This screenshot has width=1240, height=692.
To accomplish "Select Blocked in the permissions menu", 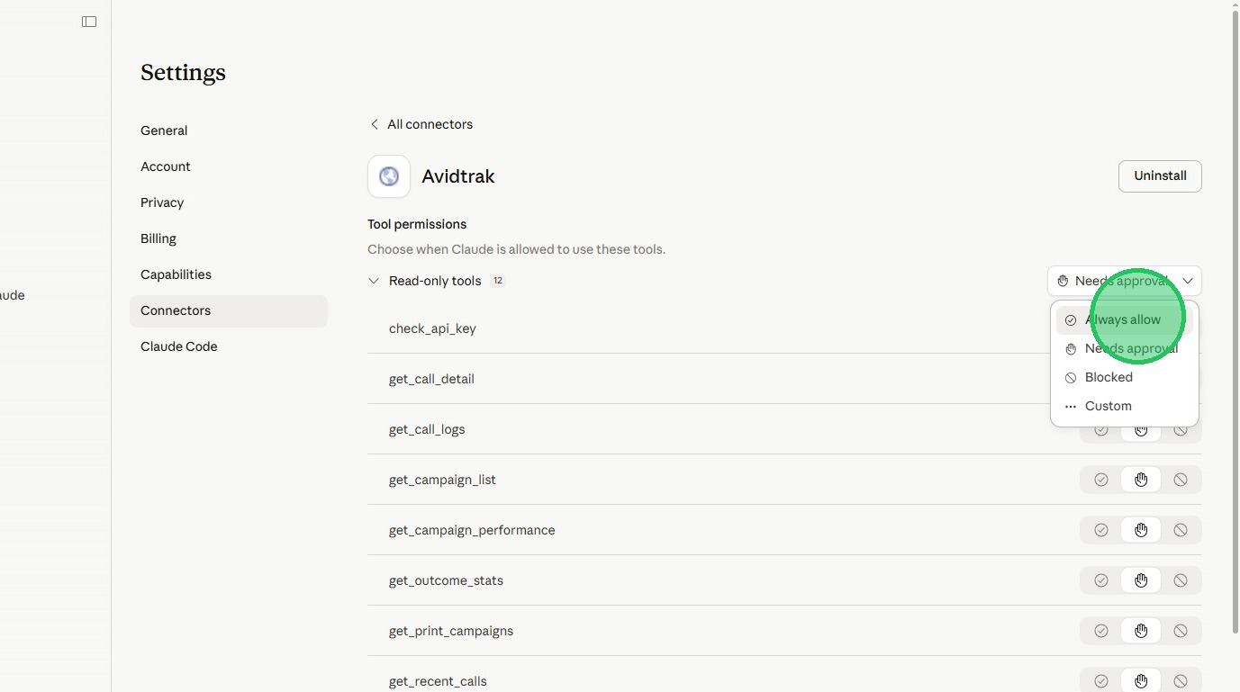I will pyautogui.click(x=1109, y=377).
